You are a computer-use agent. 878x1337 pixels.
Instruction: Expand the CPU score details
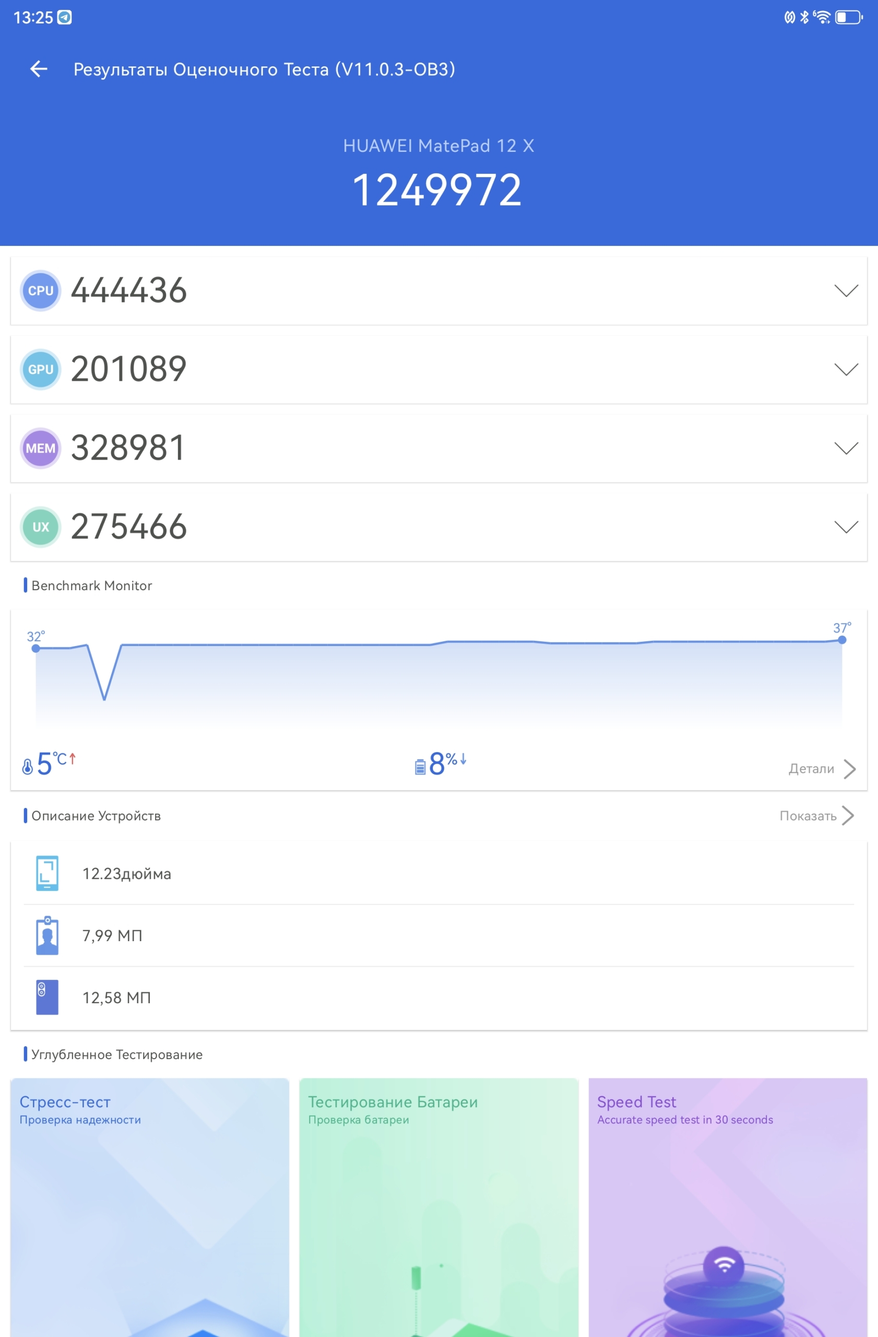pos(846,290)
